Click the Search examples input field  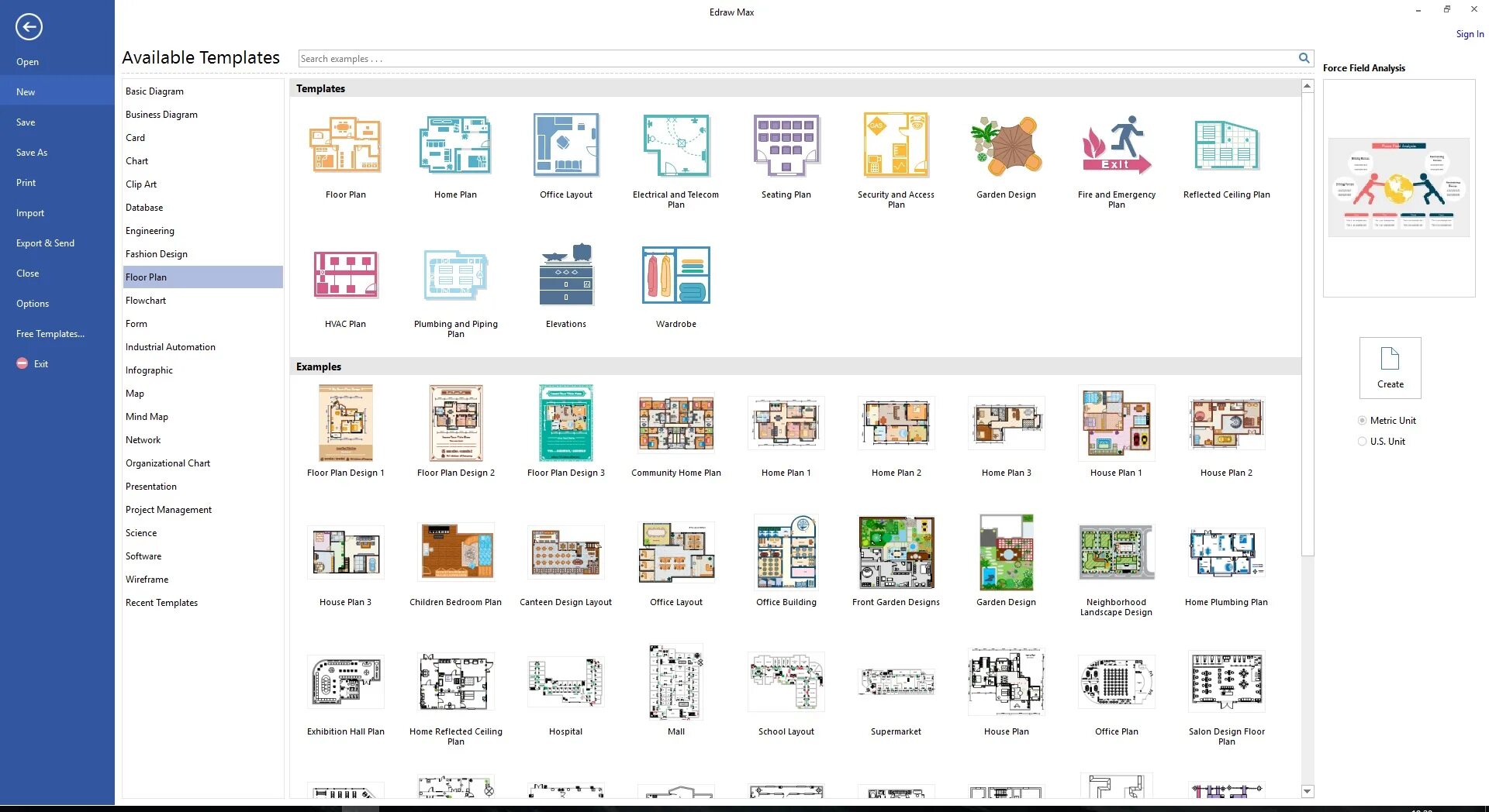click(797, 59)
